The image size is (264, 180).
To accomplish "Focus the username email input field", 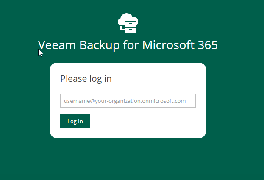I will 128,101.
